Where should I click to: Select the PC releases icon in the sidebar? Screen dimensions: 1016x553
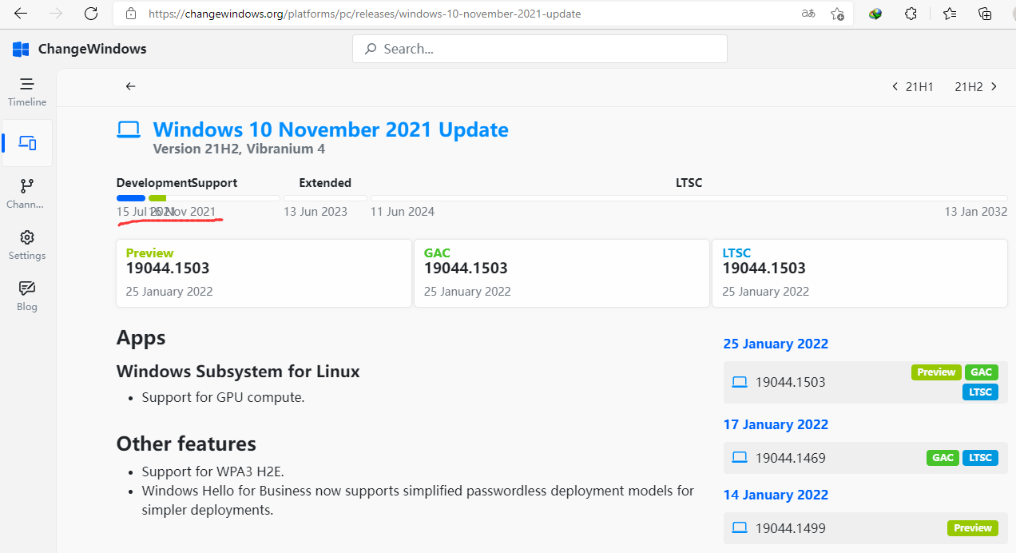click(26, 143)
